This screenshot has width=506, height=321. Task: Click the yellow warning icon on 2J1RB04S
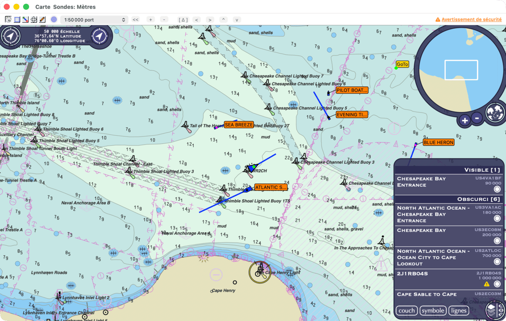pyautogui.click(x=487, y=284)
